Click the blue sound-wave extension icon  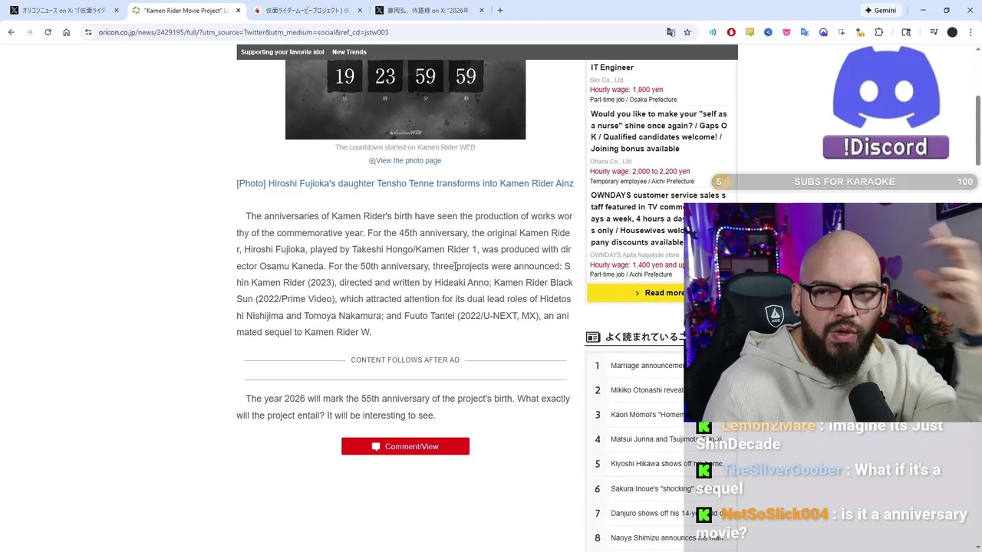pyautogui.click(x=713, y=32)
